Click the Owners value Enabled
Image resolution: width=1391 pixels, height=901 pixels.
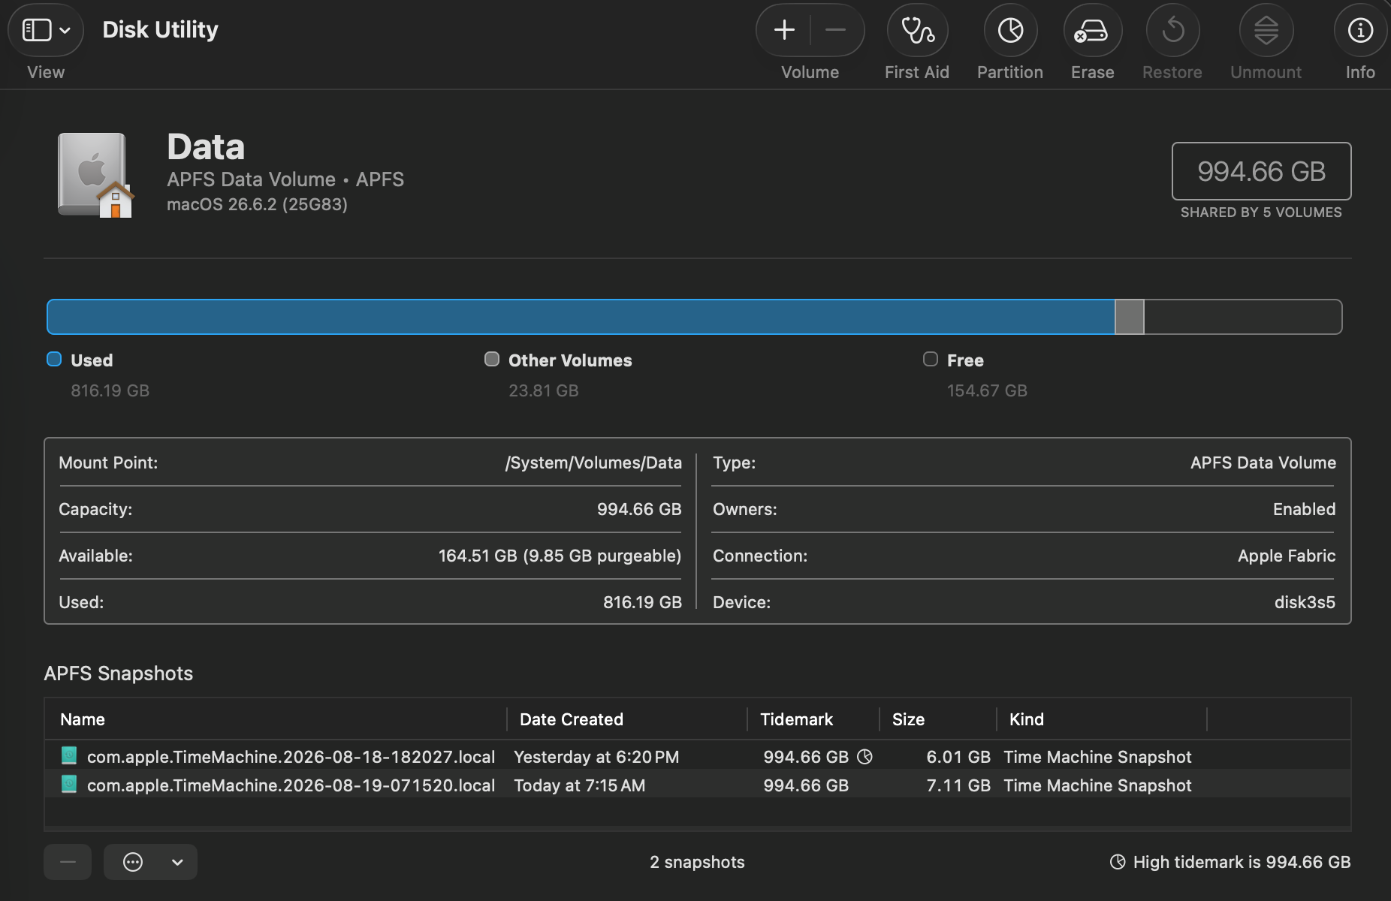point(1304,509)
